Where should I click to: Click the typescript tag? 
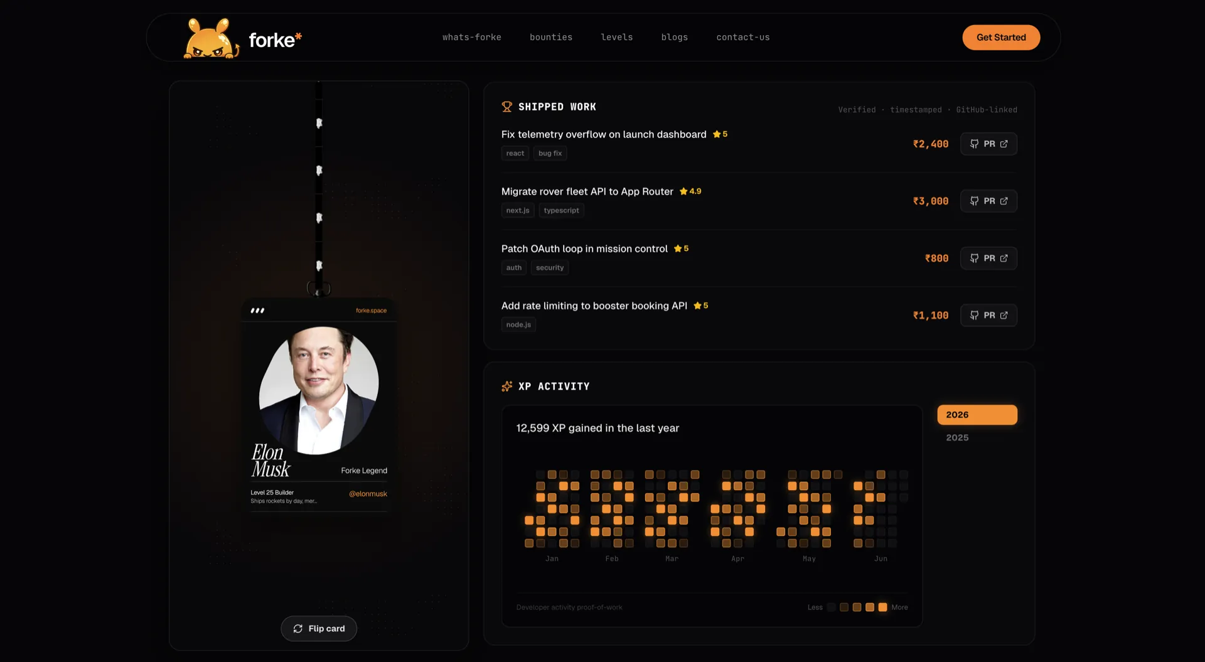[561, 210]
